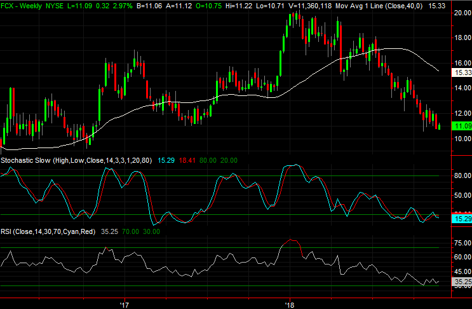Click the red 18.41 stochastic value

(x=187, y=160)
